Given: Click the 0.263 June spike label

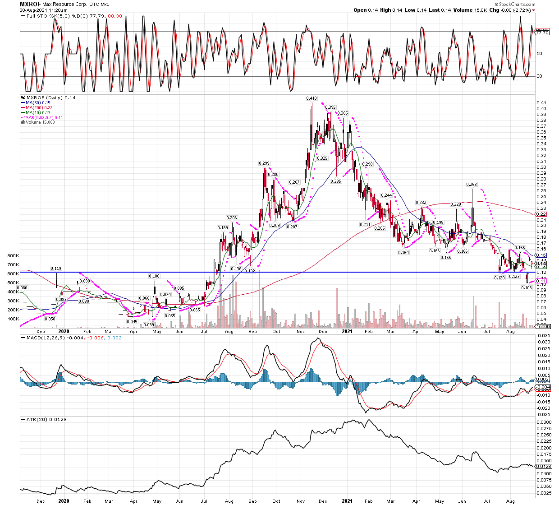Looking at the screenshot, I should coord(472,185).
